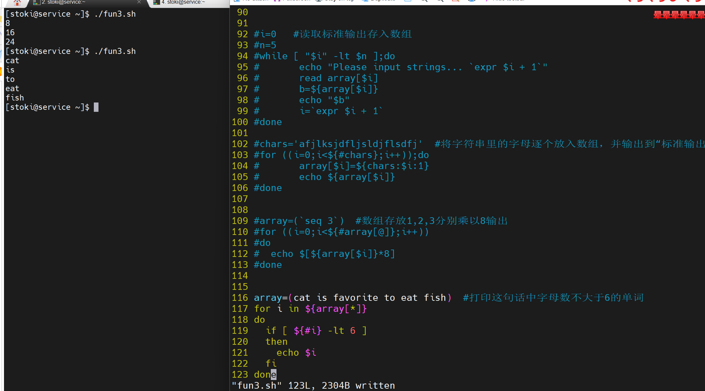Click terminal icon on tab 2
Screen dimensions: 705x391
point(37,2)
